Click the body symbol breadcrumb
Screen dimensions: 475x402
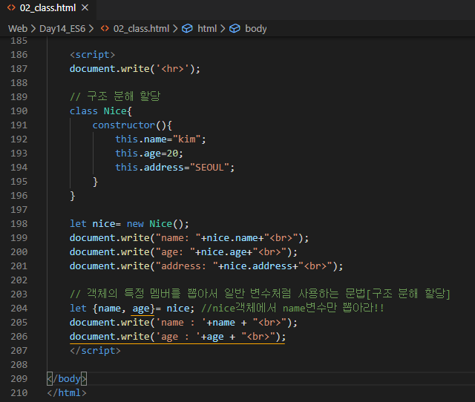255,29
